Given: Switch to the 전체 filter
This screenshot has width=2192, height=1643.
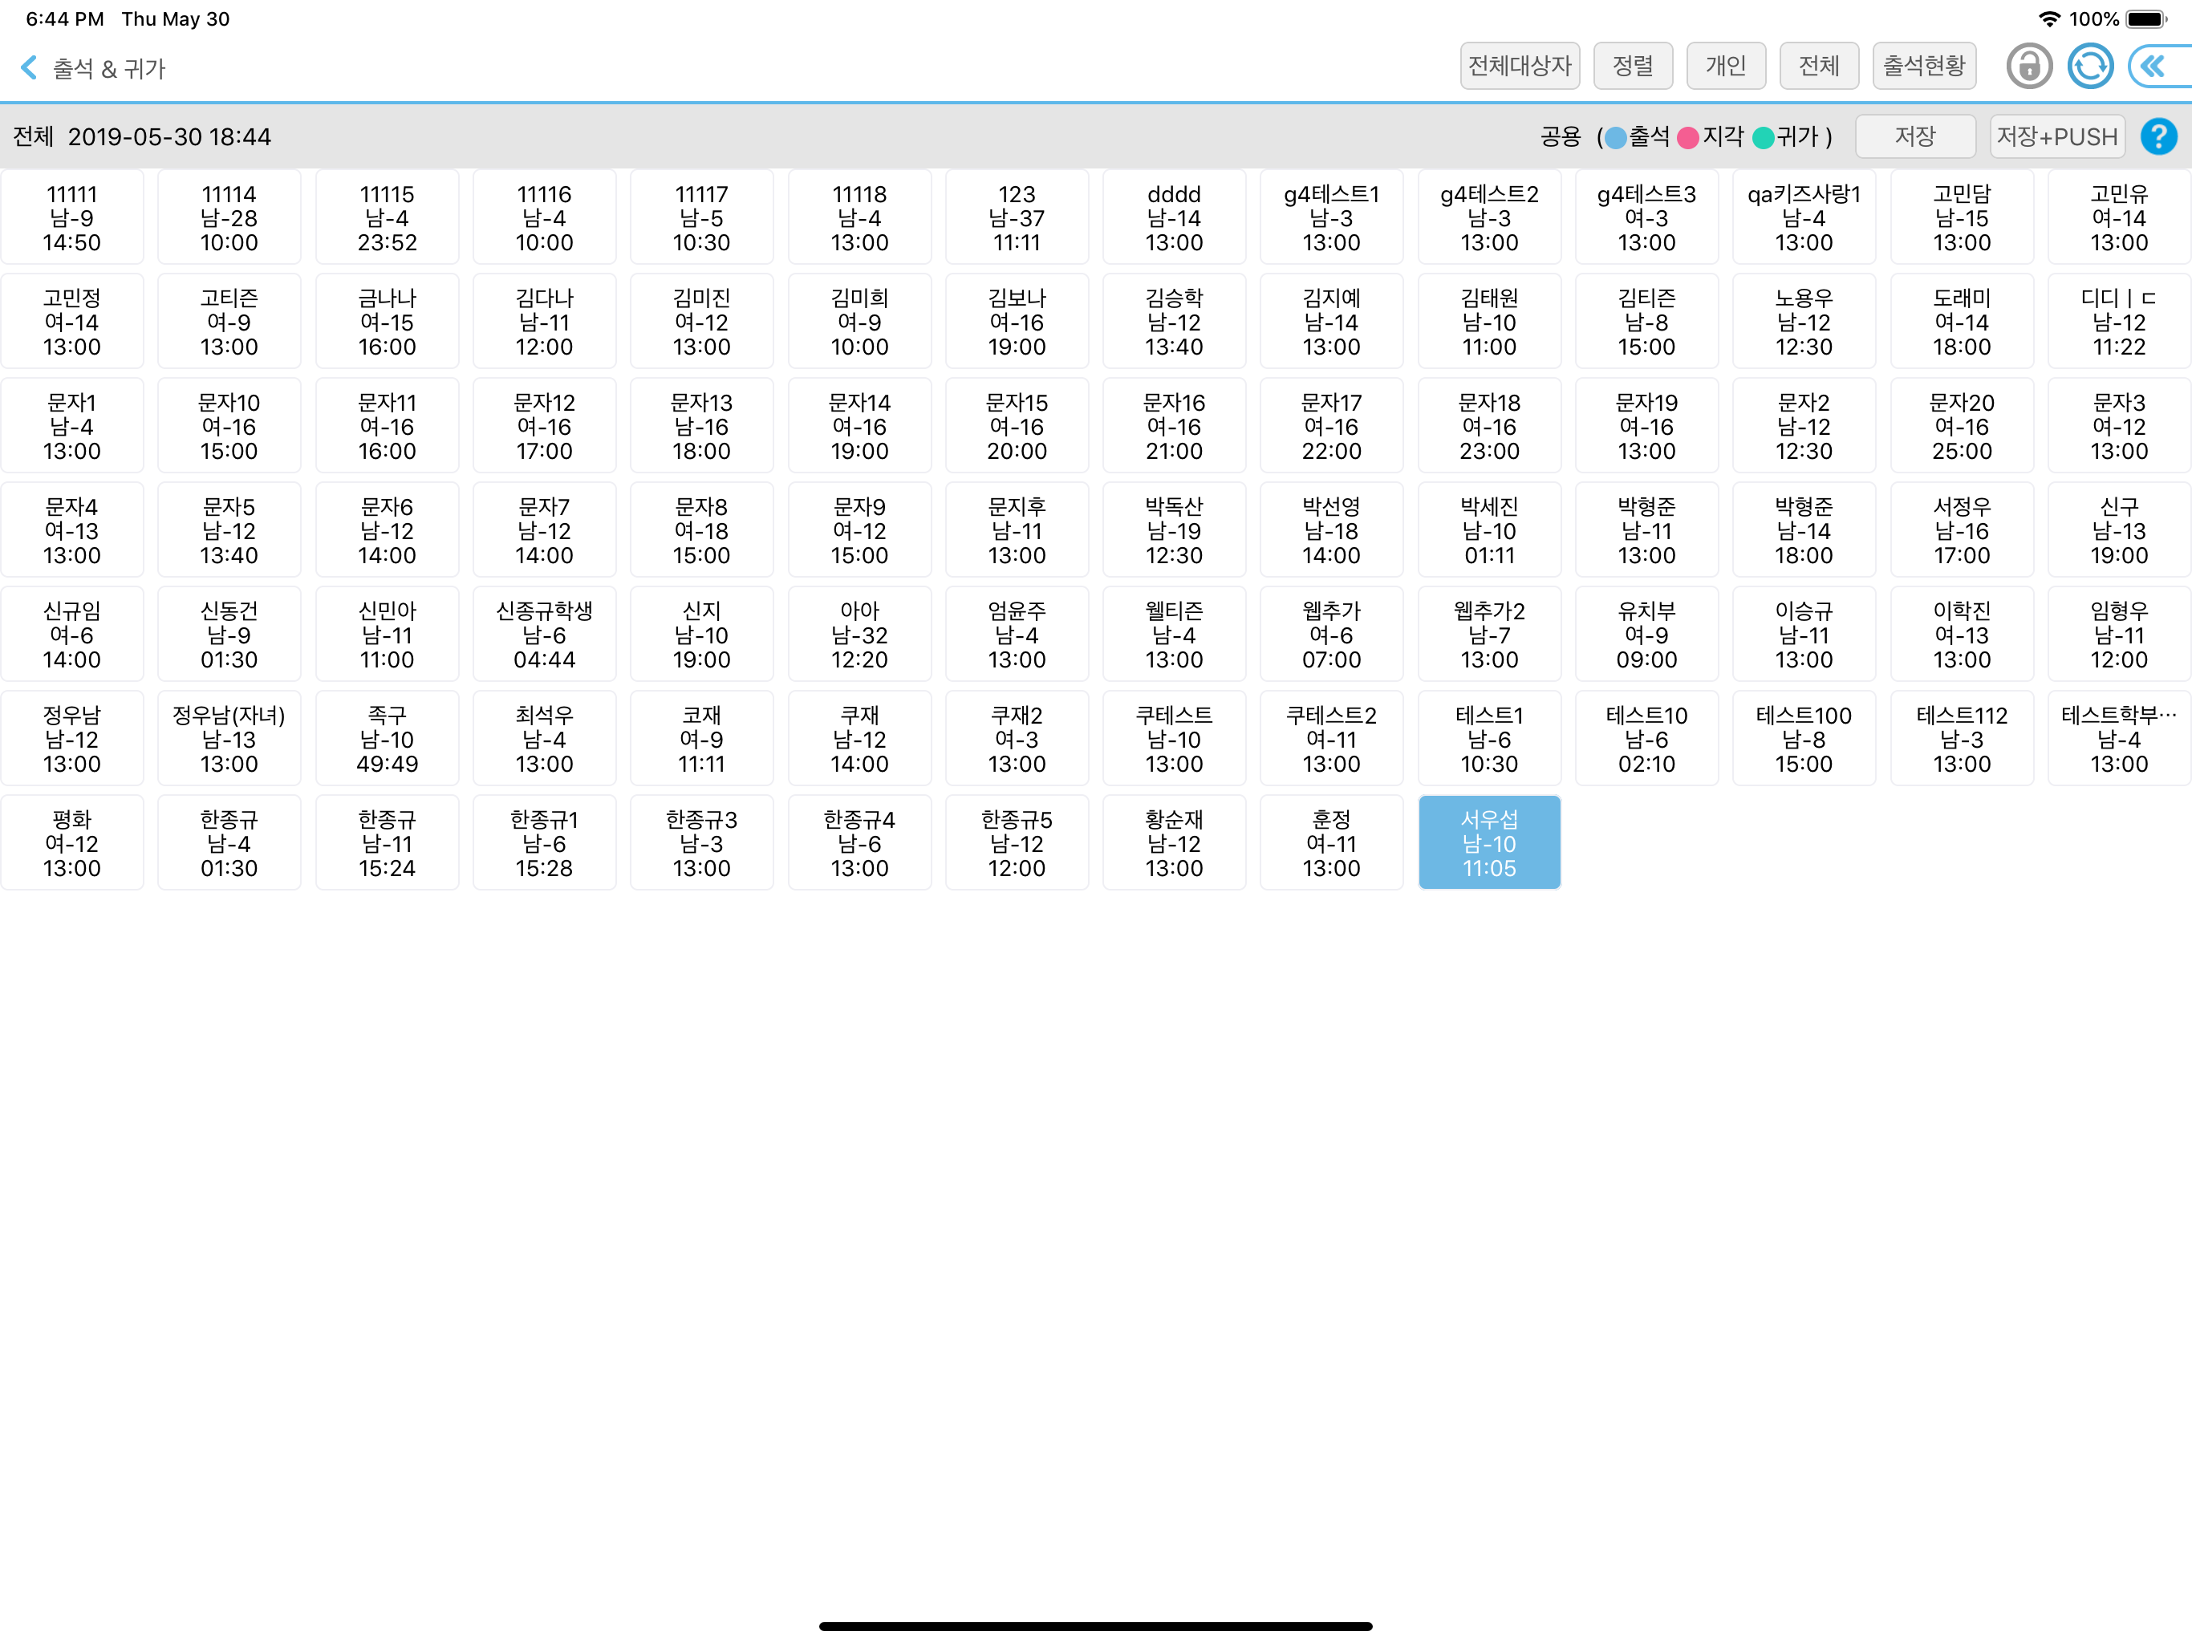Looking at the screenshot, I should (x=1818, y=67).
